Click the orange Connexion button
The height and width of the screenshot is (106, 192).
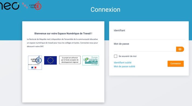click(x=176, y=64)
